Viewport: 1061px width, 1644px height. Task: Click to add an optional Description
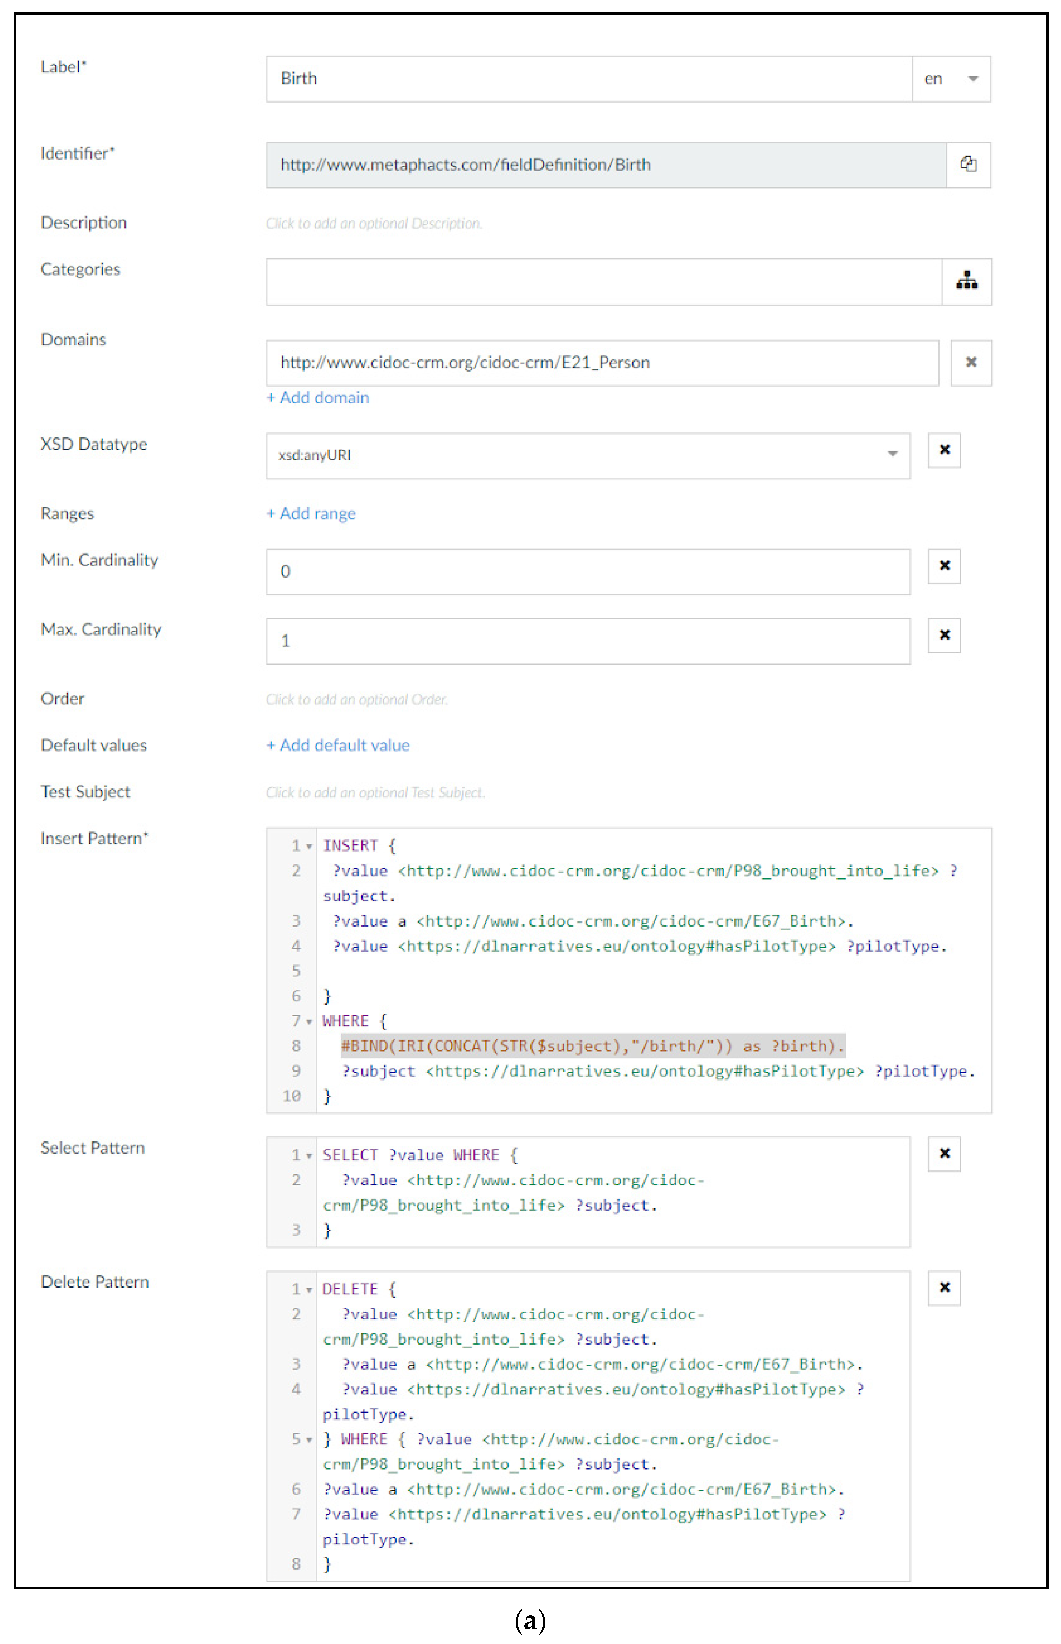coord(373,223)
